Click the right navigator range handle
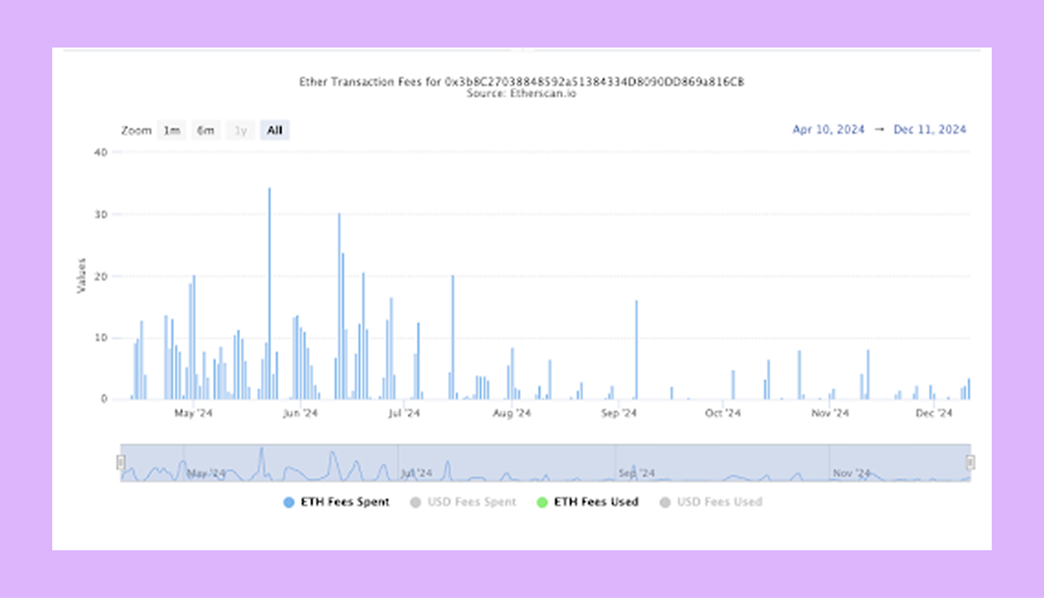 pos(970,462)
